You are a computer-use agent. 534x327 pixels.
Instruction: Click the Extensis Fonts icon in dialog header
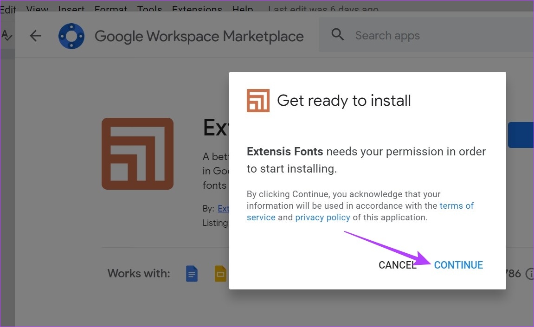258,101
